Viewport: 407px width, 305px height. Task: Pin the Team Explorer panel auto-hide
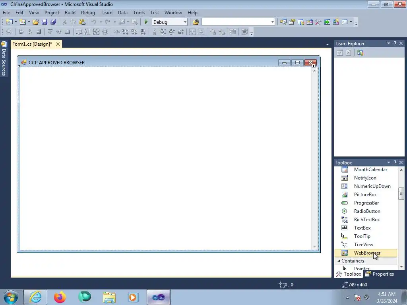[x=395, y=43]
